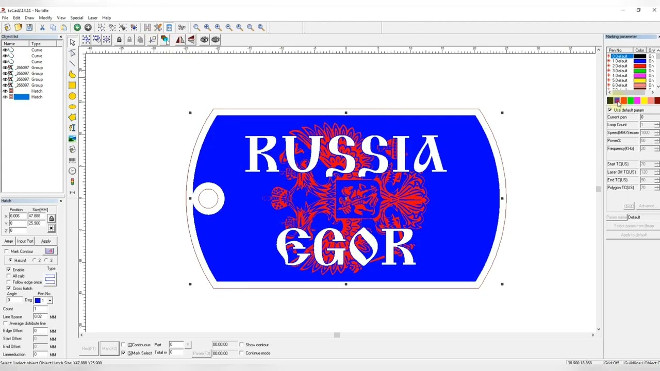The image size is (660, 371).
Task: Click the Input Port button
Action: click(x=25, y=241)
